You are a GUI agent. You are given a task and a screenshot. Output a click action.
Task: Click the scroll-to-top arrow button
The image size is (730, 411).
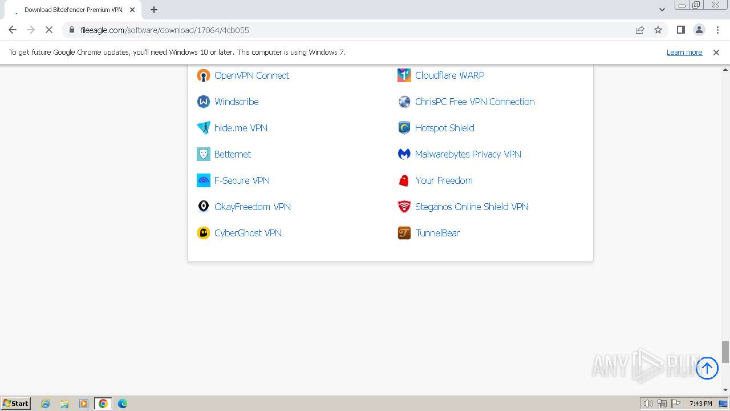pos(707,368)
